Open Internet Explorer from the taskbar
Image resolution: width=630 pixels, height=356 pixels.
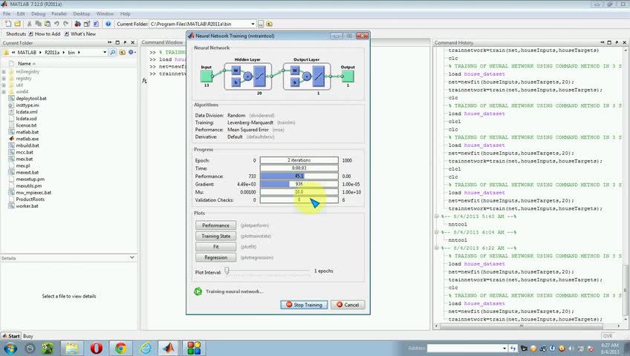pos(145,348)
